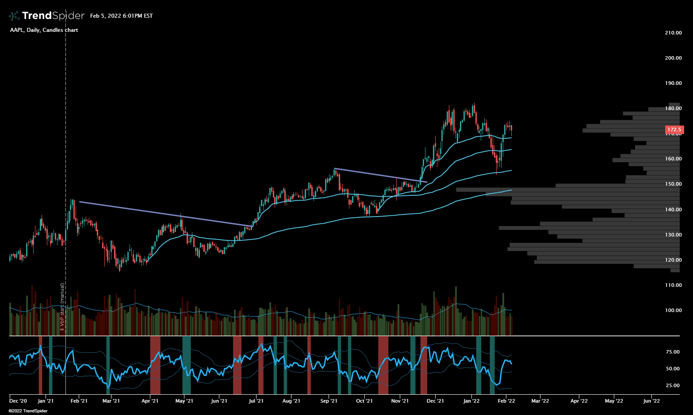This screenshot has width=693, height=415.
Task: Click the Jun '22 date axis label
Action: [x=651, y=401]
